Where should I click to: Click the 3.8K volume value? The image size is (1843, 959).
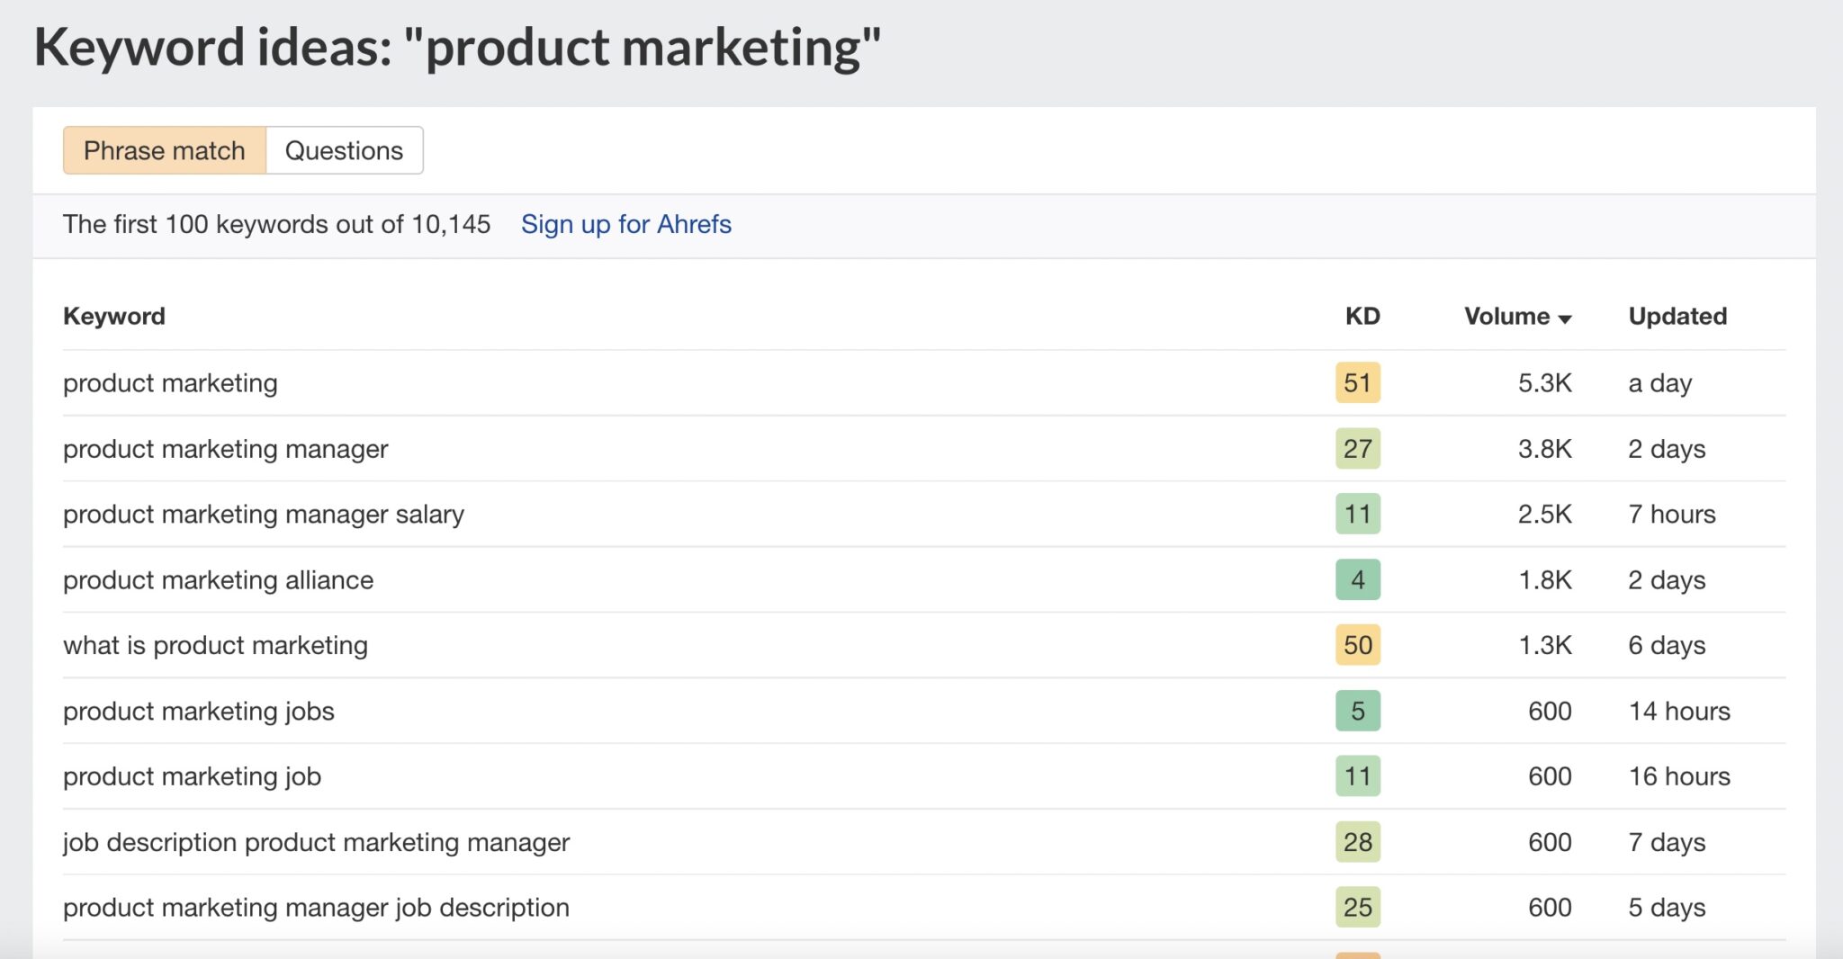(x=1545, y=449)
